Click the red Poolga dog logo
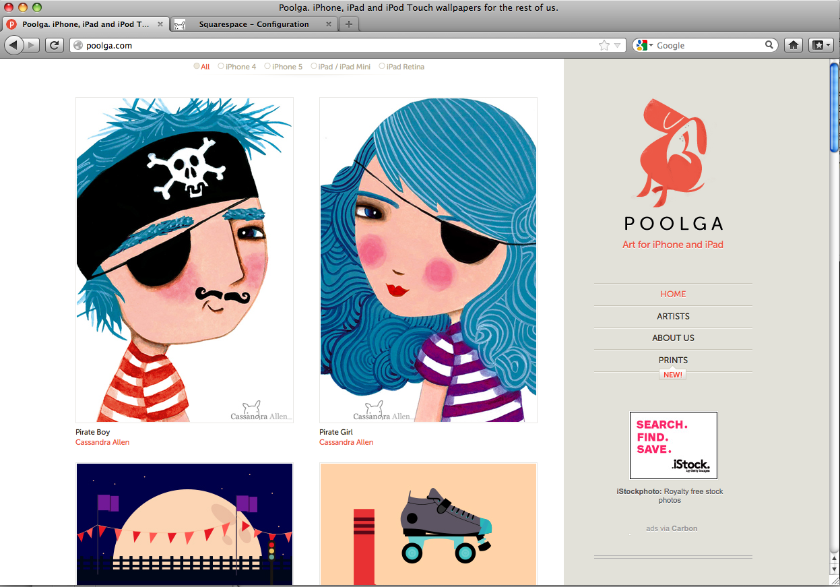 pos(672,152)
